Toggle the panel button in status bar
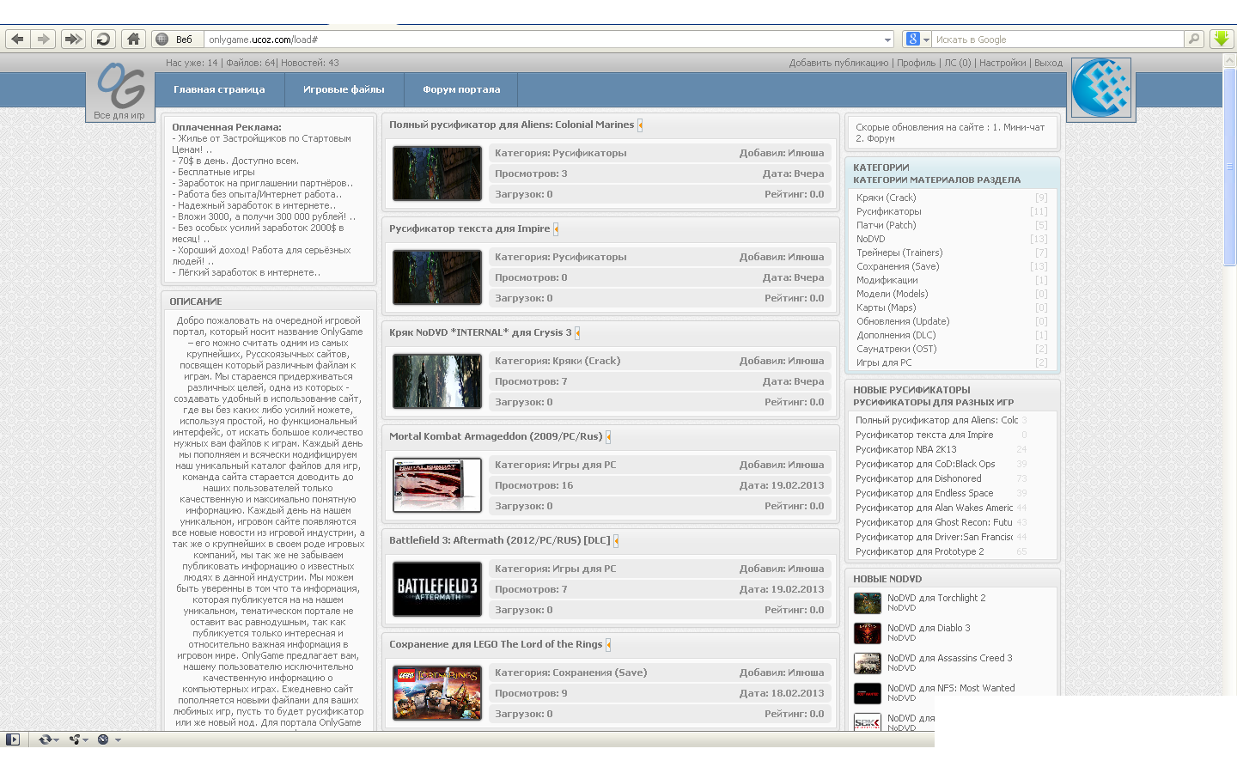 coord(12,739)
